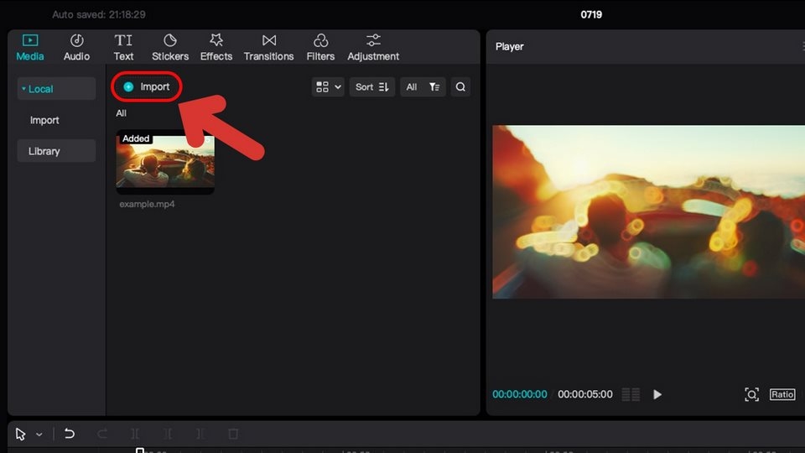Screen dimensions: 805x453
Task: Click the undo arrow in timeline toolbar
Action: tap(70, 434)
